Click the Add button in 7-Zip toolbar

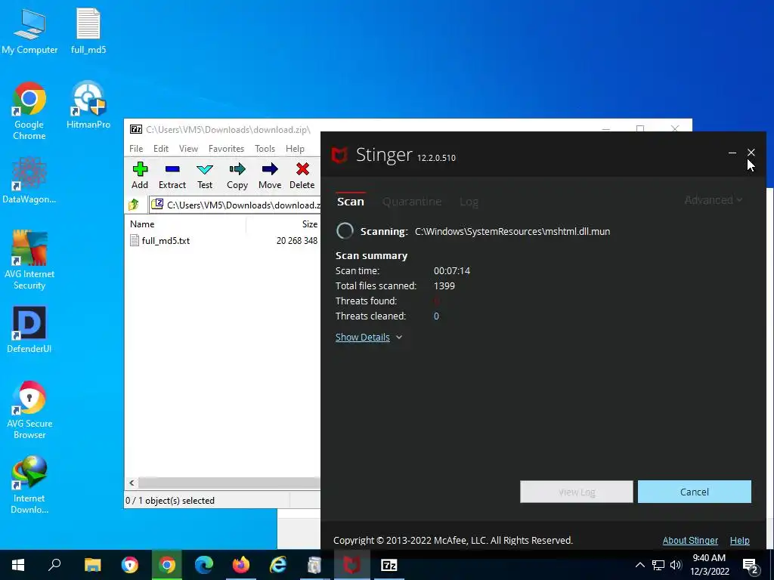140,175
